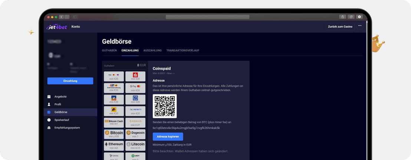Image resolution: width=411 pixels, height=160 pixels.
Task: Click the browser share icon
Action: (342, 17)
